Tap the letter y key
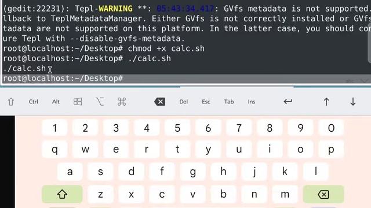Screen dimensions: 371x208 pyautogui.click(x=208, y=149)
